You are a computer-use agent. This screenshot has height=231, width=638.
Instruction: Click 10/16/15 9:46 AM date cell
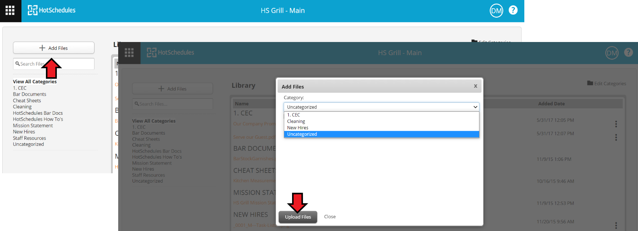(555, 181)
